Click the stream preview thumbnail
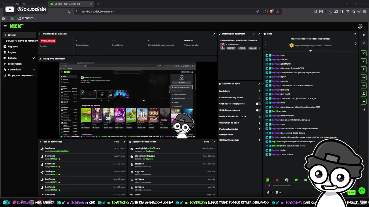Image resolution: width=369 pixels, height=207 pixels. [x=128, y=100]
